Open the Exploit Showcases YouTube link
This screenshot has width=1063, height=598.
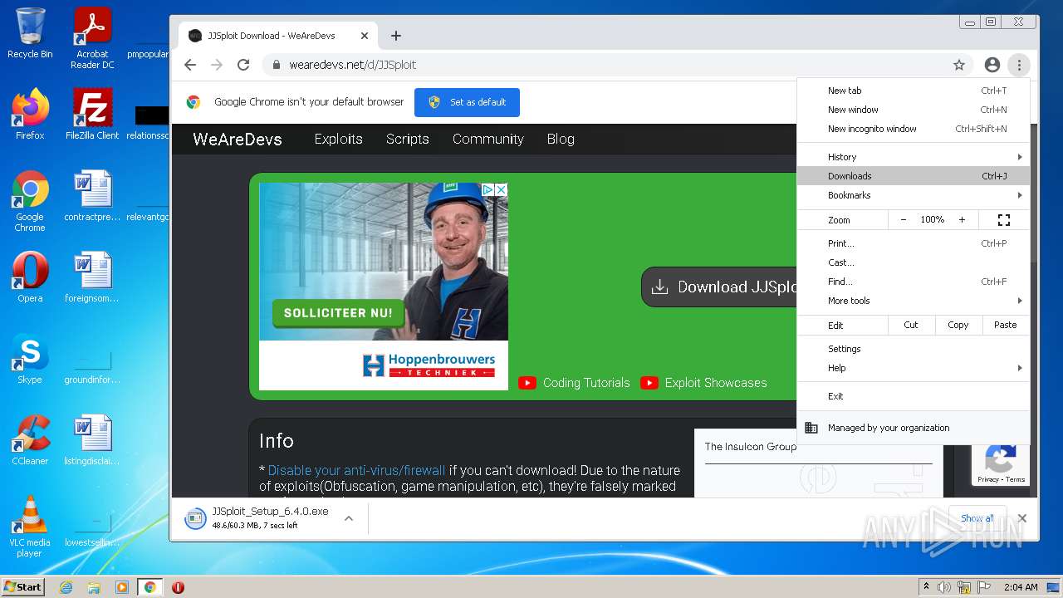(x=704, y=383)
